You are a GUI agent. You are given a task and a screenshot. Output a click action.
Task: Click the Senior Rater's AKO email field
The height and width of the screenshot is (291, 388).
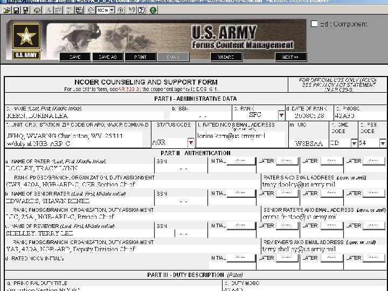coord(324,217)
